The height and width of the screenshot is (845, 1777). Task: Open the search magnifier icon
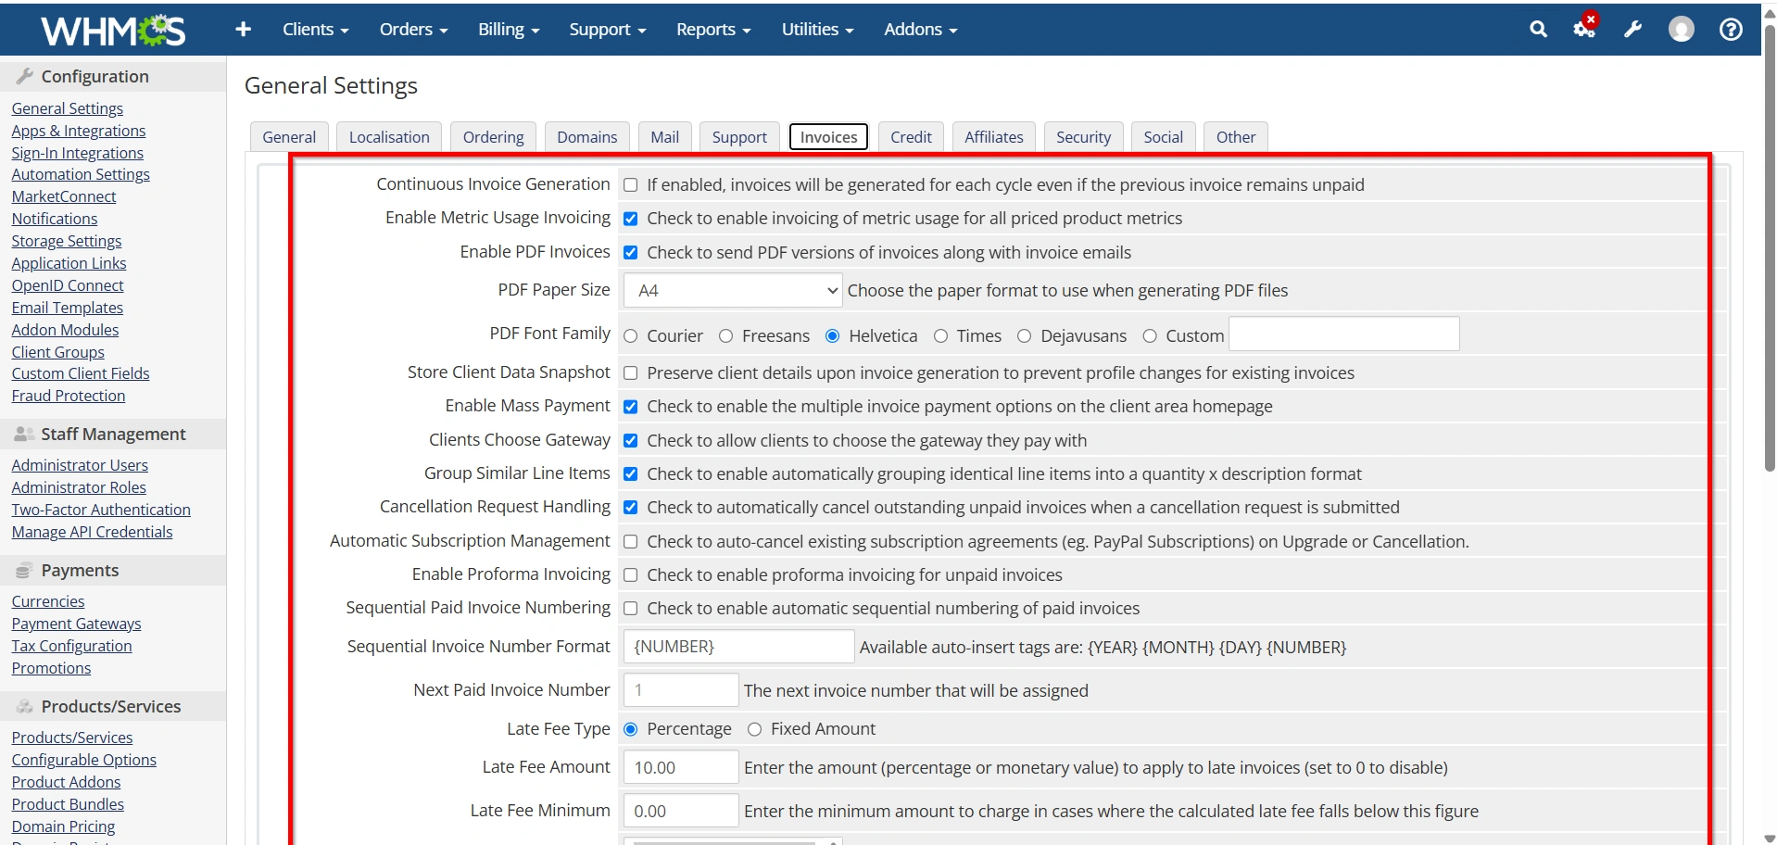coord(1538,30)
